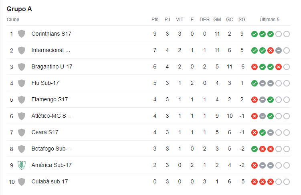Click Flamengo S17 shield icon
Image resolution: width=301 pixels, height=195 pixels.
pyautogui.click(x=22, y=100)
